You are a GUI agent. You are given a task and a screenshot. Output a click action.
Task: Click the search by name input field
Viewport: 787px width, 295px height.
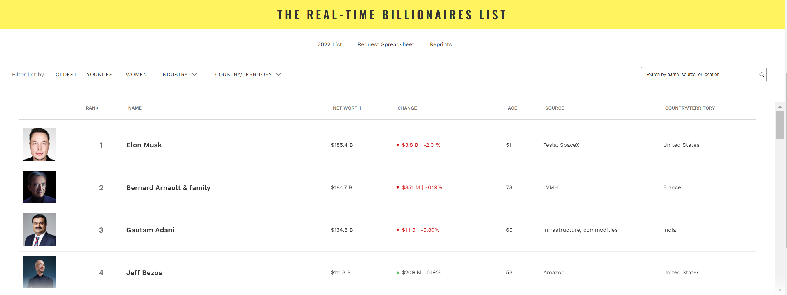[700, 75]
